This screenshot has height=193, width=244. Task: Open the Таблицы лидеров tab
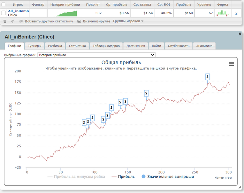coord(106,46)
